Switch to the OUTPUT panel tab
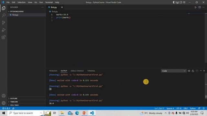This screenshot has height=116, width=207. pos(64,71)
